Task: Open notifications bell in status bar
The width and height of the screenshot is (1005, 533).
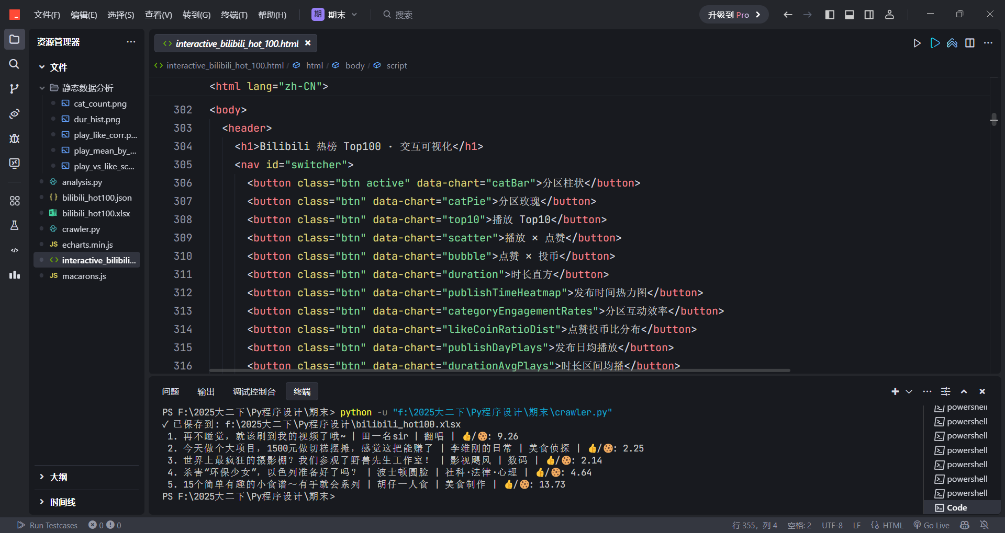Action: pos(984,525)
